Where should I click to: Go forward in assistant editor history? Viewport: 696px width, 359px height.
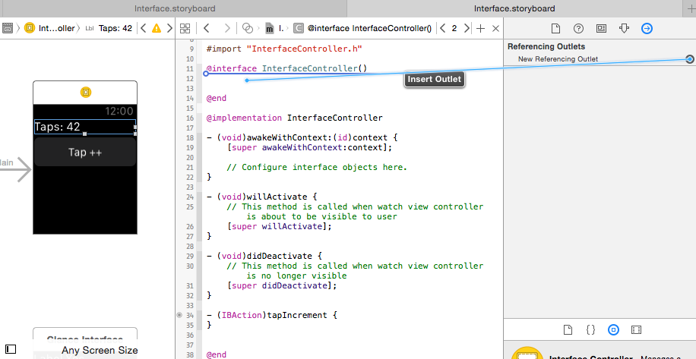(227, 28)
